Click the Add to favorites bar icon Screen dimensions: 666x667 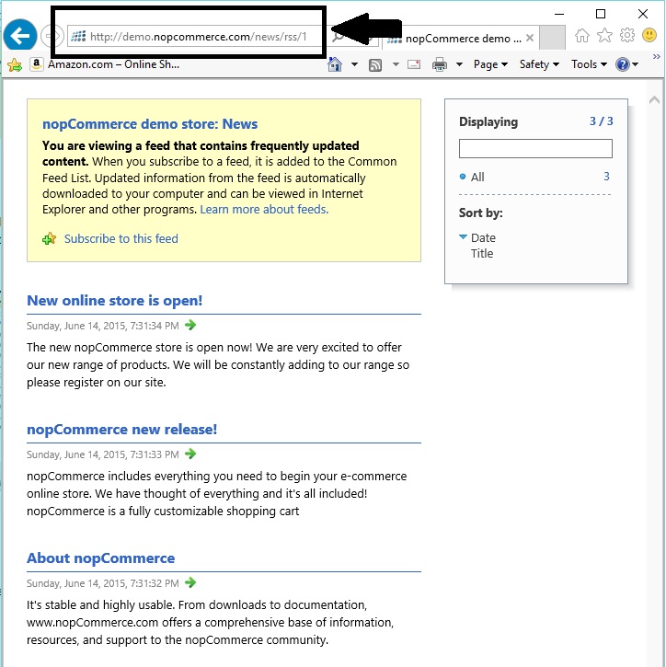pos(15,64)
